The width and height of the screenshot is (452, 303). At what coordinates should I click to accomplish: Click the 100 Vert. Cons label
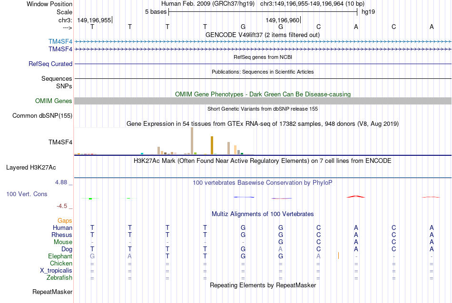click(x=27, y=194)
